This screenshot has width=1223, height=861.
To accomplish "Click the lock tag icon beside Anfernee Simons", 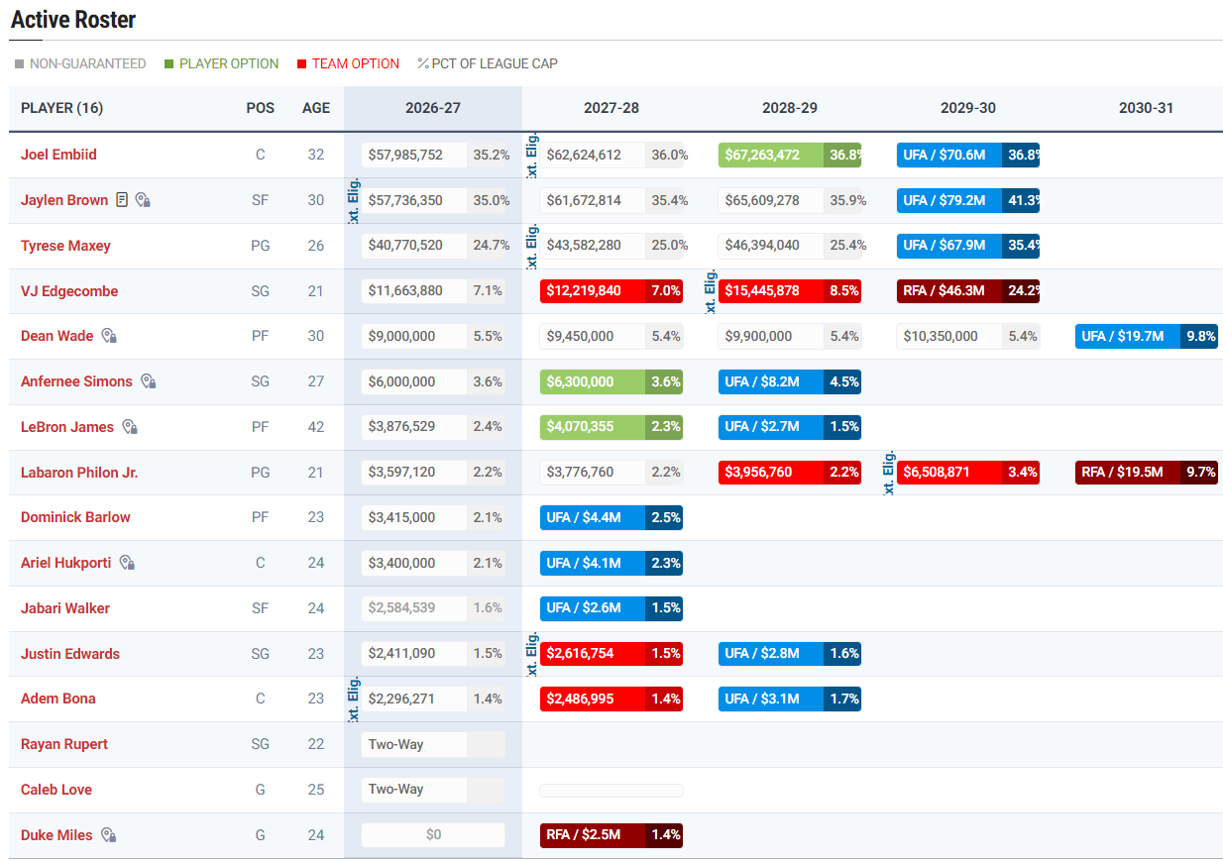I will coord(149,381).
